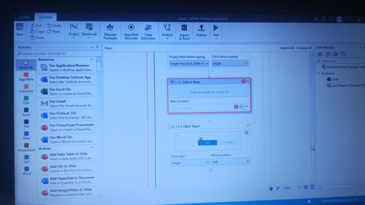
Task: Click Collapse All in the designer
Action: point(304,48)
